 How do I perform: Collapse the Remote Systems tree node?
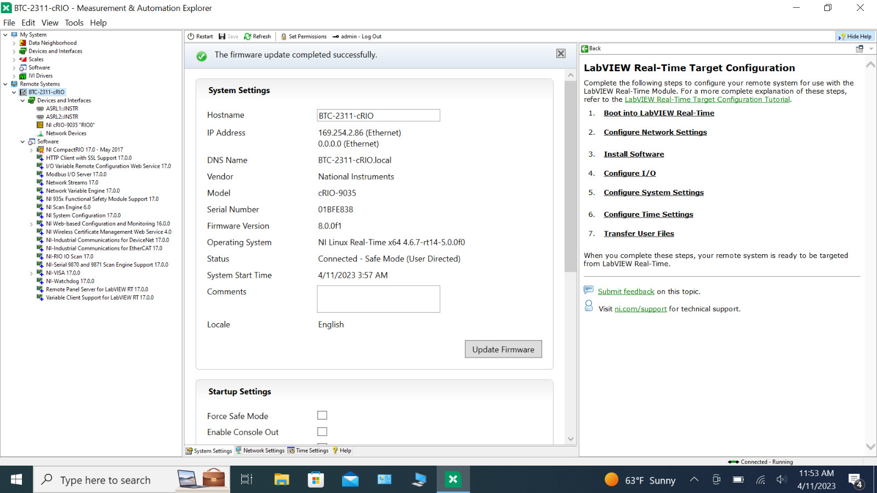5,84
